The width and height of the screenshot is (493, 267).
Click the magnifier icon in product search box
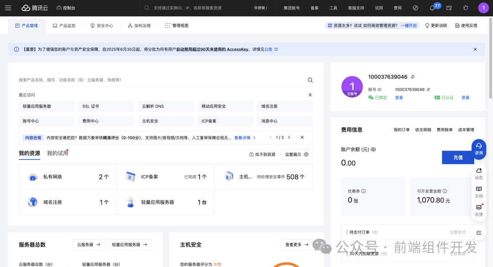coord(310,79)
